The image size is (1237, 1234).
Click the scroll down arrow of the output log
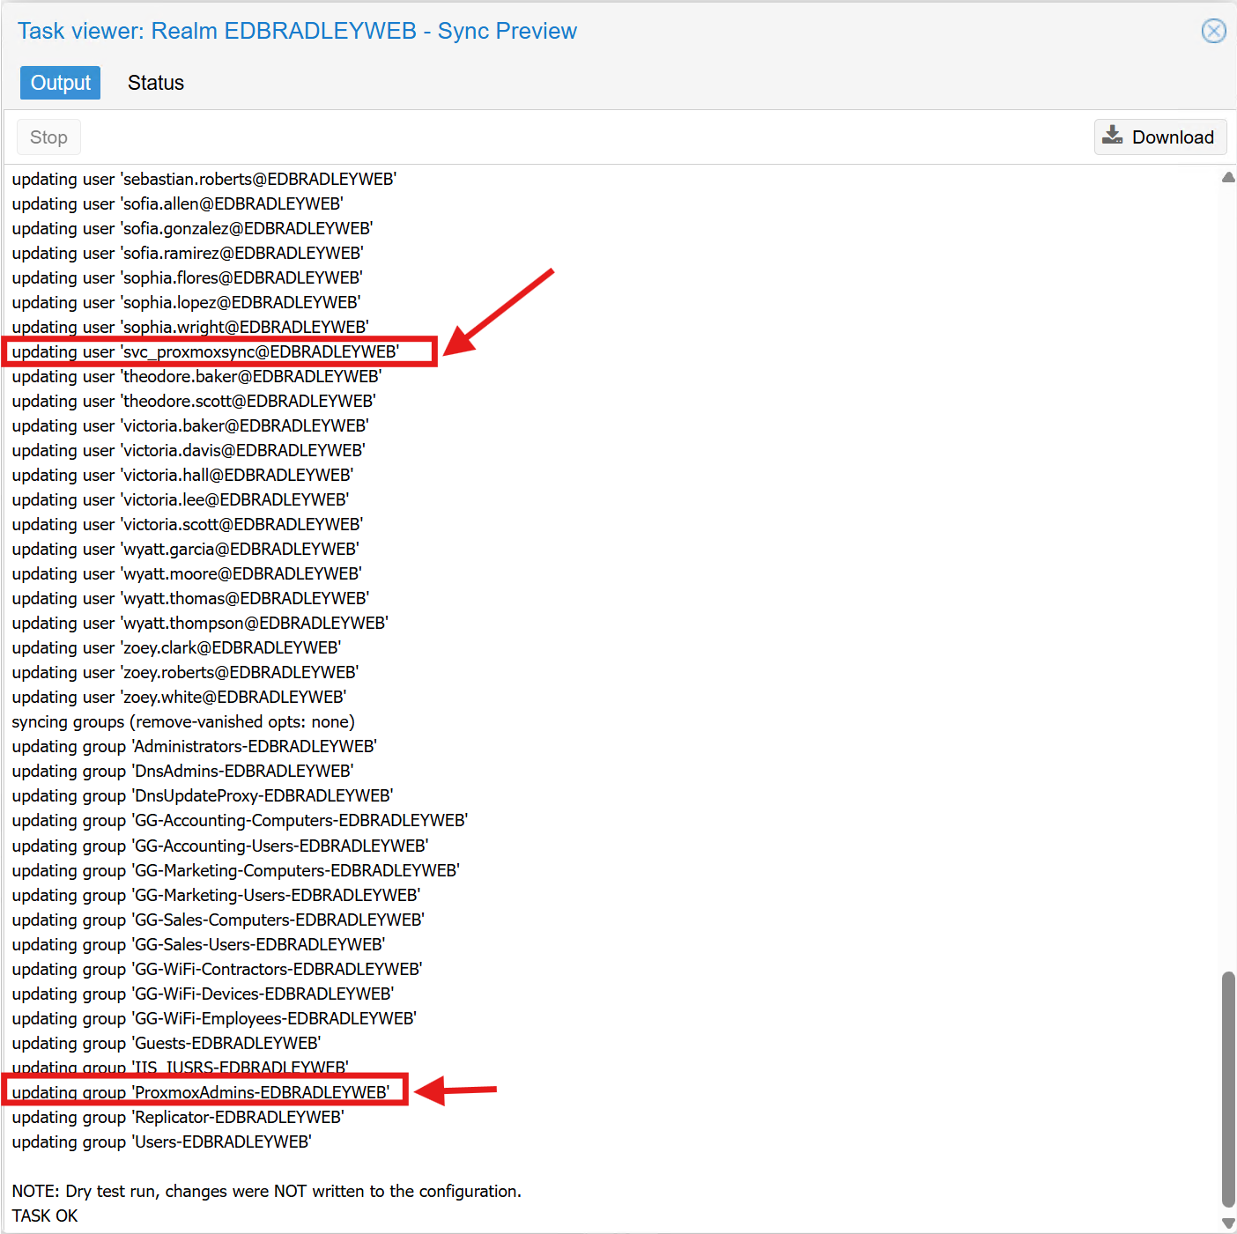[x=1228, y=1223]
